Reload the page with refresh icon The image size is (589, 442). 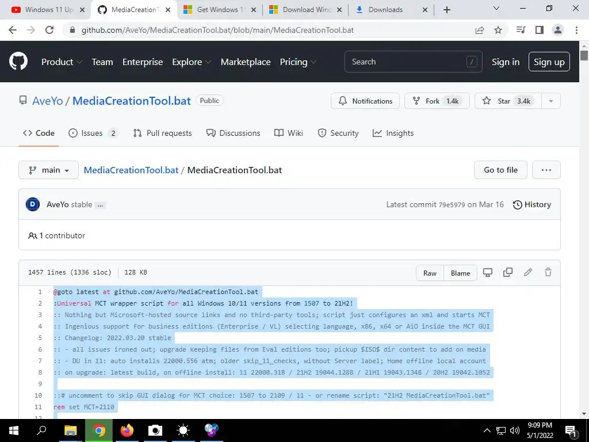point(49,30)
